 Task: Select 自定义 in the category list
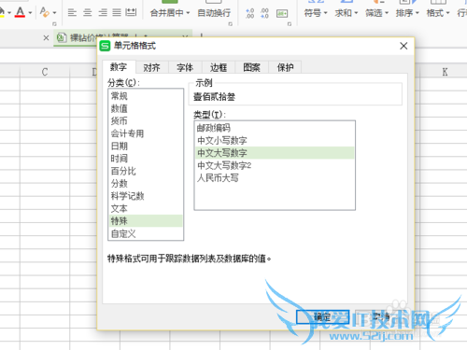tap(146, 233)
